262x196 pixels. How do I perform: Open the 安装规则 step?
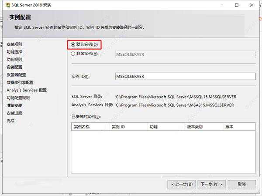tap(14, 44)
